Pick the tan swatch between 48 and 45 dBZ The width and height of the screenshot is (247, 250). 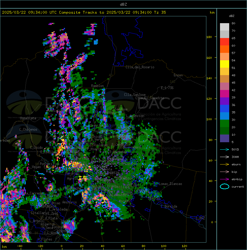[224, 79]
